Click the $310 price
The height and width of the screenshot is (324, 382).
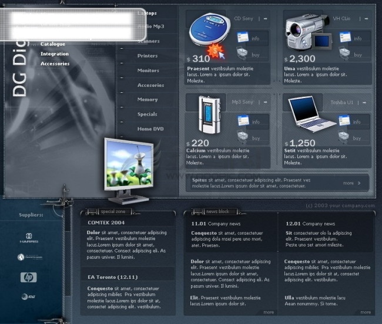199,59
